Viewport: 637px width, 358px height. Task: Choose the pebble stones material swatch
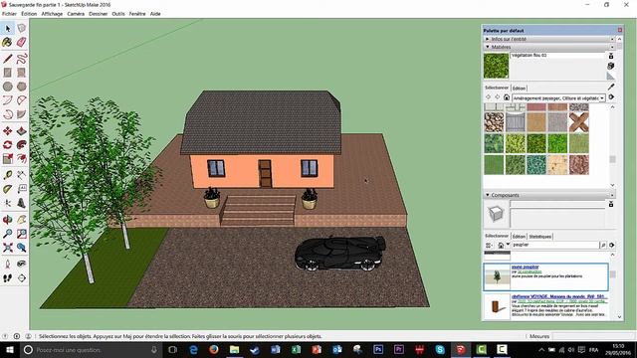[494, 122]
